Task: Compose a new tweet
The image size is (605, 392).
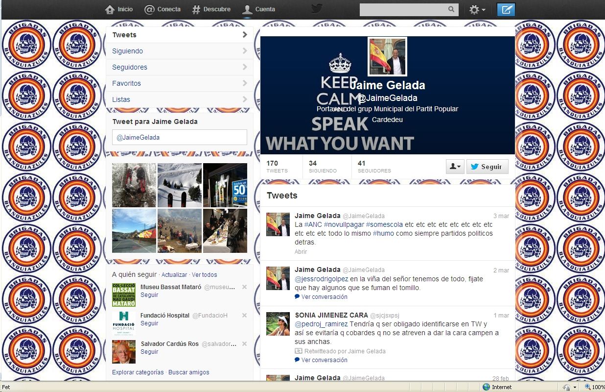Action: click(506, 10)
